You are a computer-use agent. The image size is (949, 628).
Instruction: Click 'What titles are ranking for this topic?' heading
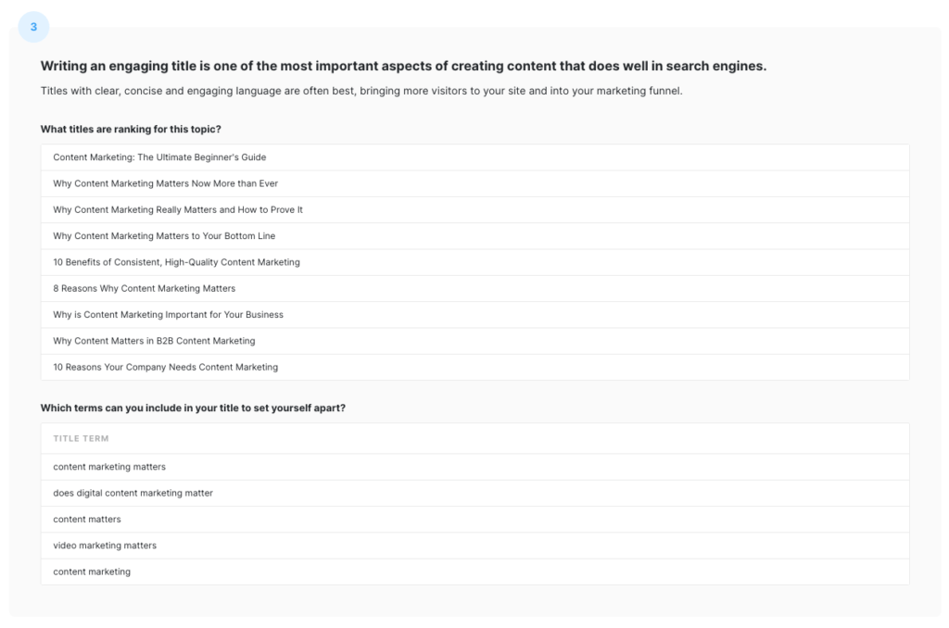(131, 129)
